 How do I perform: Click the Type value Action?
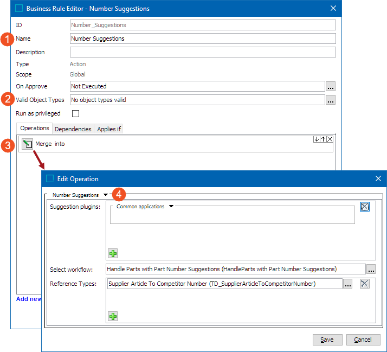(x=78, y=64)
